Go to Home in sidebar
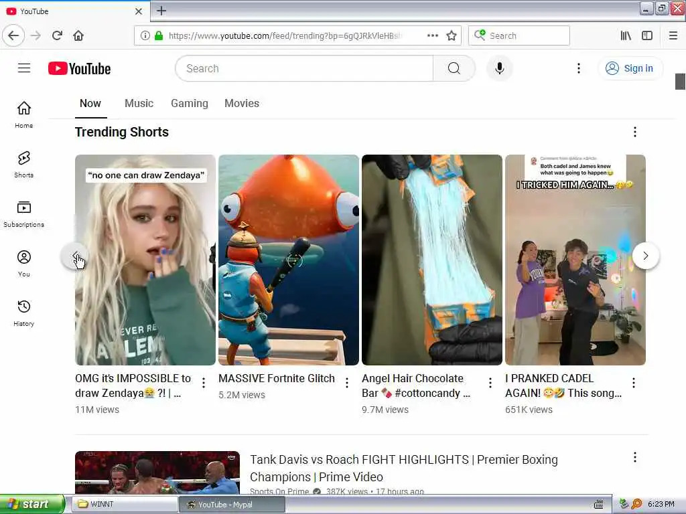The width and height of the screenshot is (686, 514). click(24, 114)
